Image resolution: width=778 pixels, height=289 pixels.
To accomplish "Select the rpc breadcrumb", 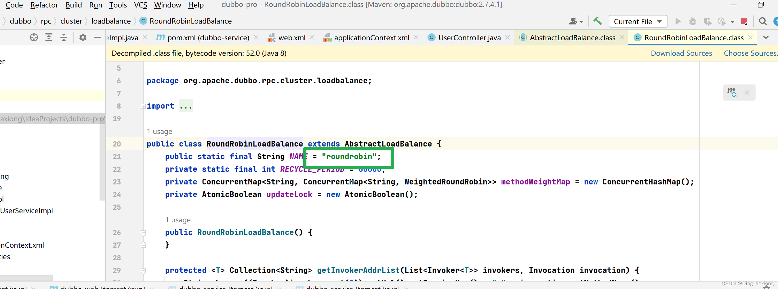I will (x=46, y=21).
